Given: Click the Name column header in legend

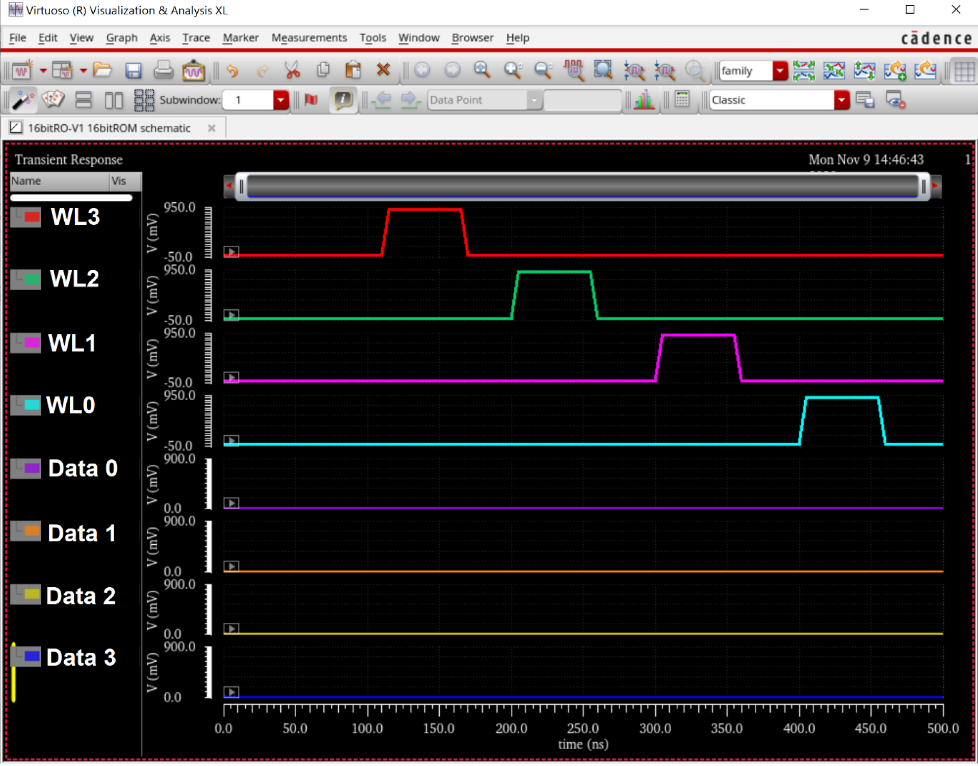Looking at the screenshot, I should [59, 181].
